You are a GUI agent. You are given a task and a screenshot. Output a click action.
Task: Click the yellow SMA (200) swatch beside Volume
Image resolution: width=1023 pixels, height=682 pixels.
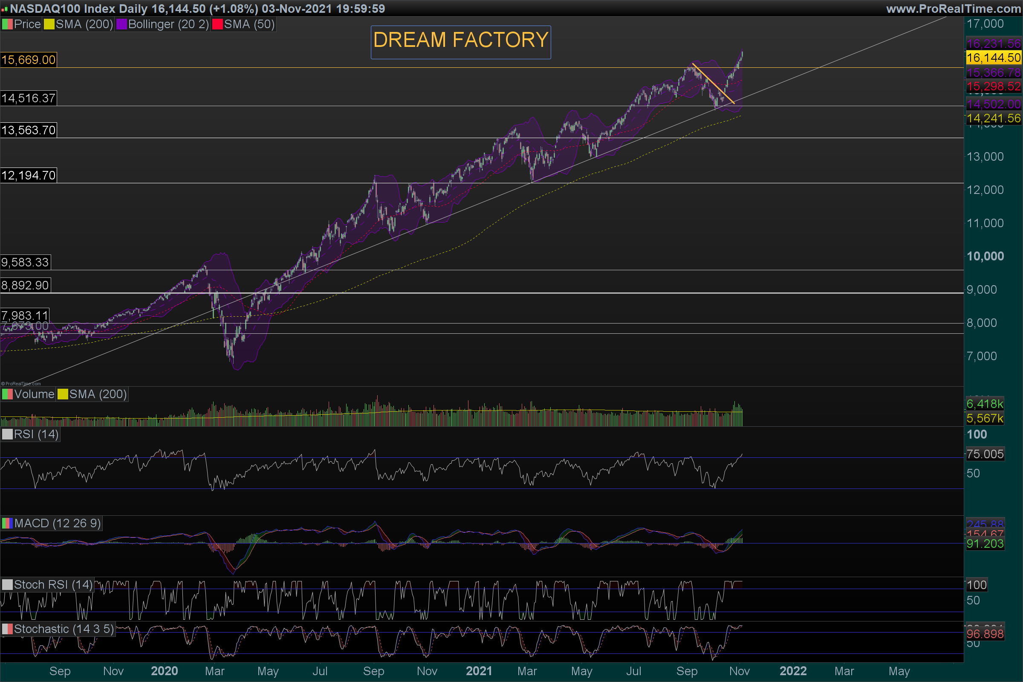tap(63, 395)
